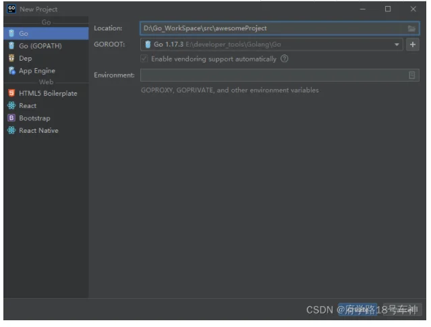
Task: Choose App Engine project type
Action: click(46, 71)
